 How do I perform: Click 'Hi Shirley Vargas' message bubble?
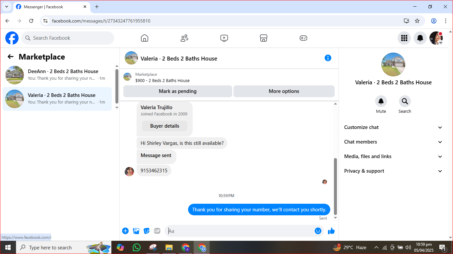[x=182, y=143]
